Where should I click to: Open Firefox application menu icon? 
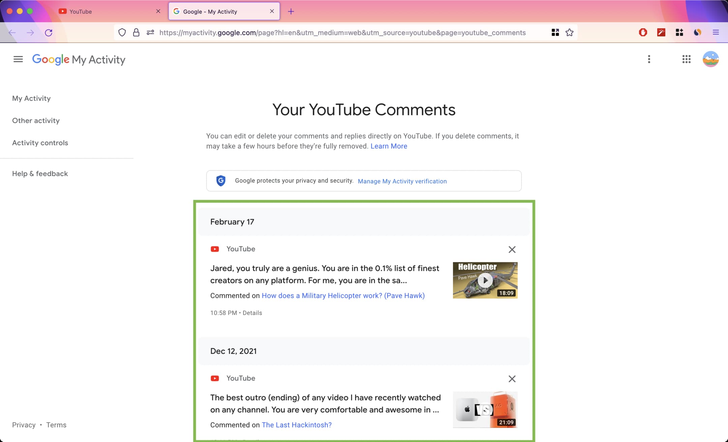716,33
